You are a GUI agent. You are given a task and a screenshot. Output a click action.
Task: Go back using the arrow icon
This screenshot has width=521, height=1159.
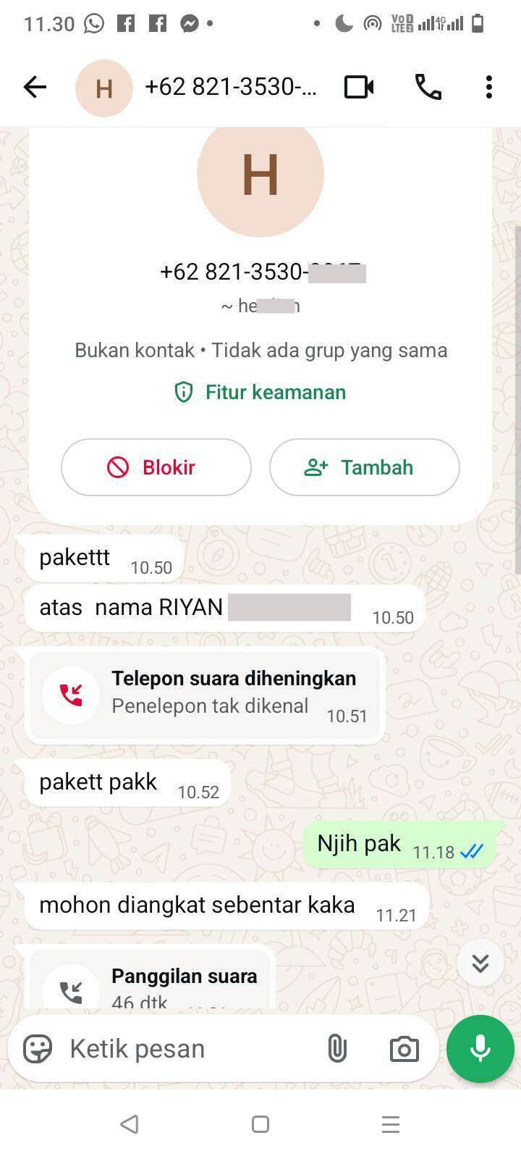click(x=35, y=88)
